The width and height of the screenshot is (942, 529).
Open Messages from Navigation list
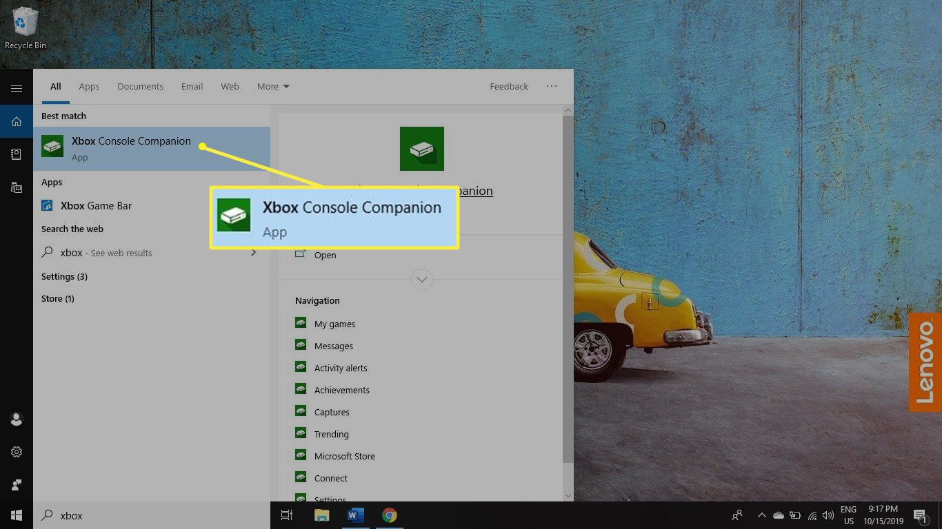333,346
